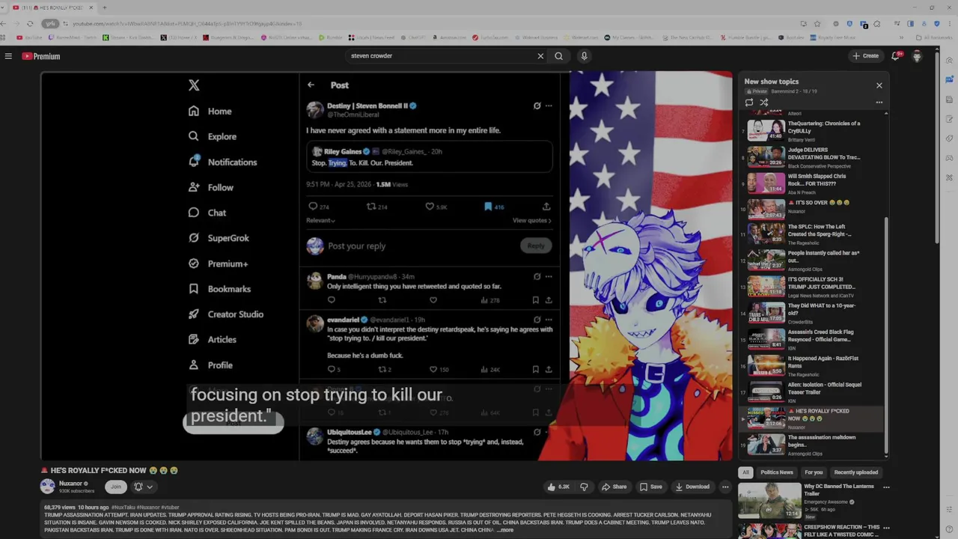Play The assassination meltdown begins video
Image resolution: width=958 pixels, height=539 pixels.
point(812,445)
